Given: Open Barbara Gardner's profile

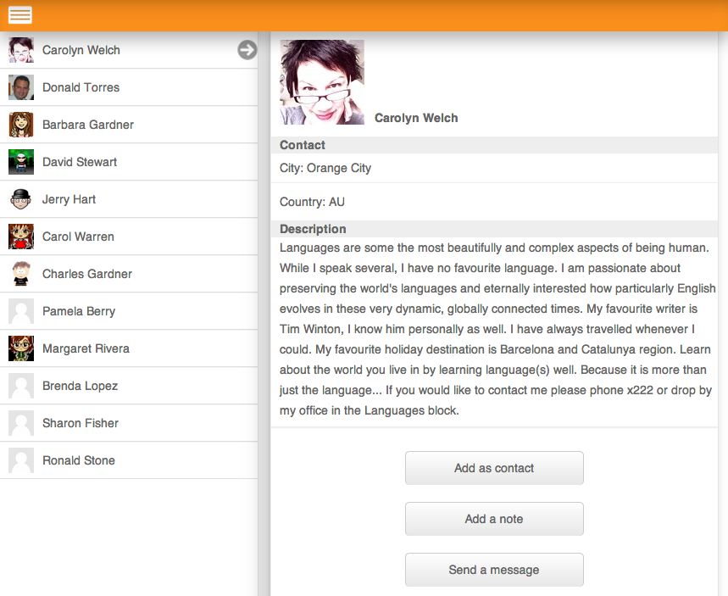Looking at the screenshot, I should 129,125.
